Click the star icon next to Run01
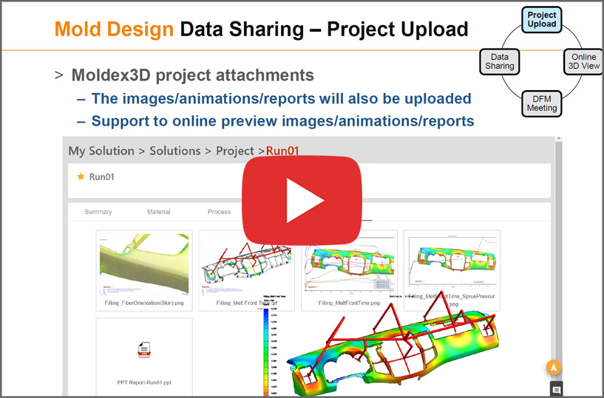 [x=81, y=176]
